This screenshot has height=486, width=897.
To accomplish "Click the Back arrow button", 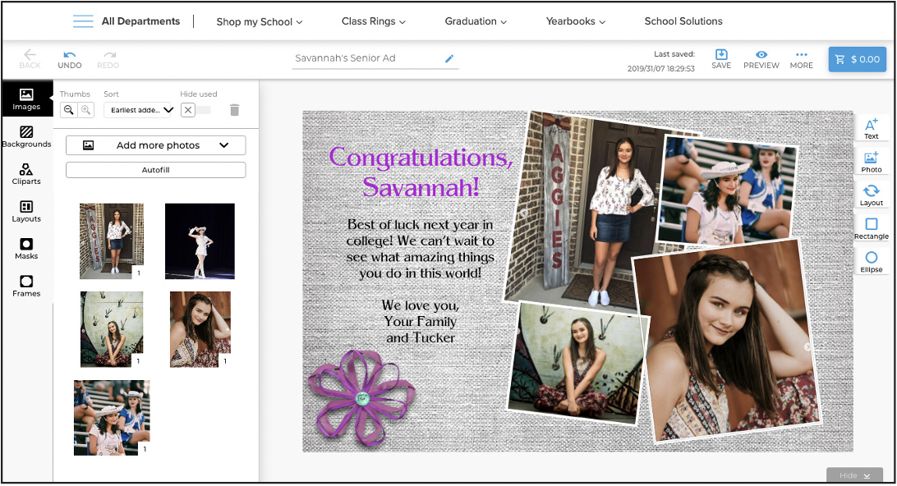I will click(x=30, y=59).
